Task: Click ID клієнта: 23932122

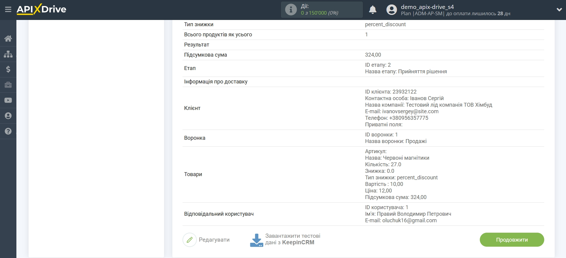Action: point(391,92)
